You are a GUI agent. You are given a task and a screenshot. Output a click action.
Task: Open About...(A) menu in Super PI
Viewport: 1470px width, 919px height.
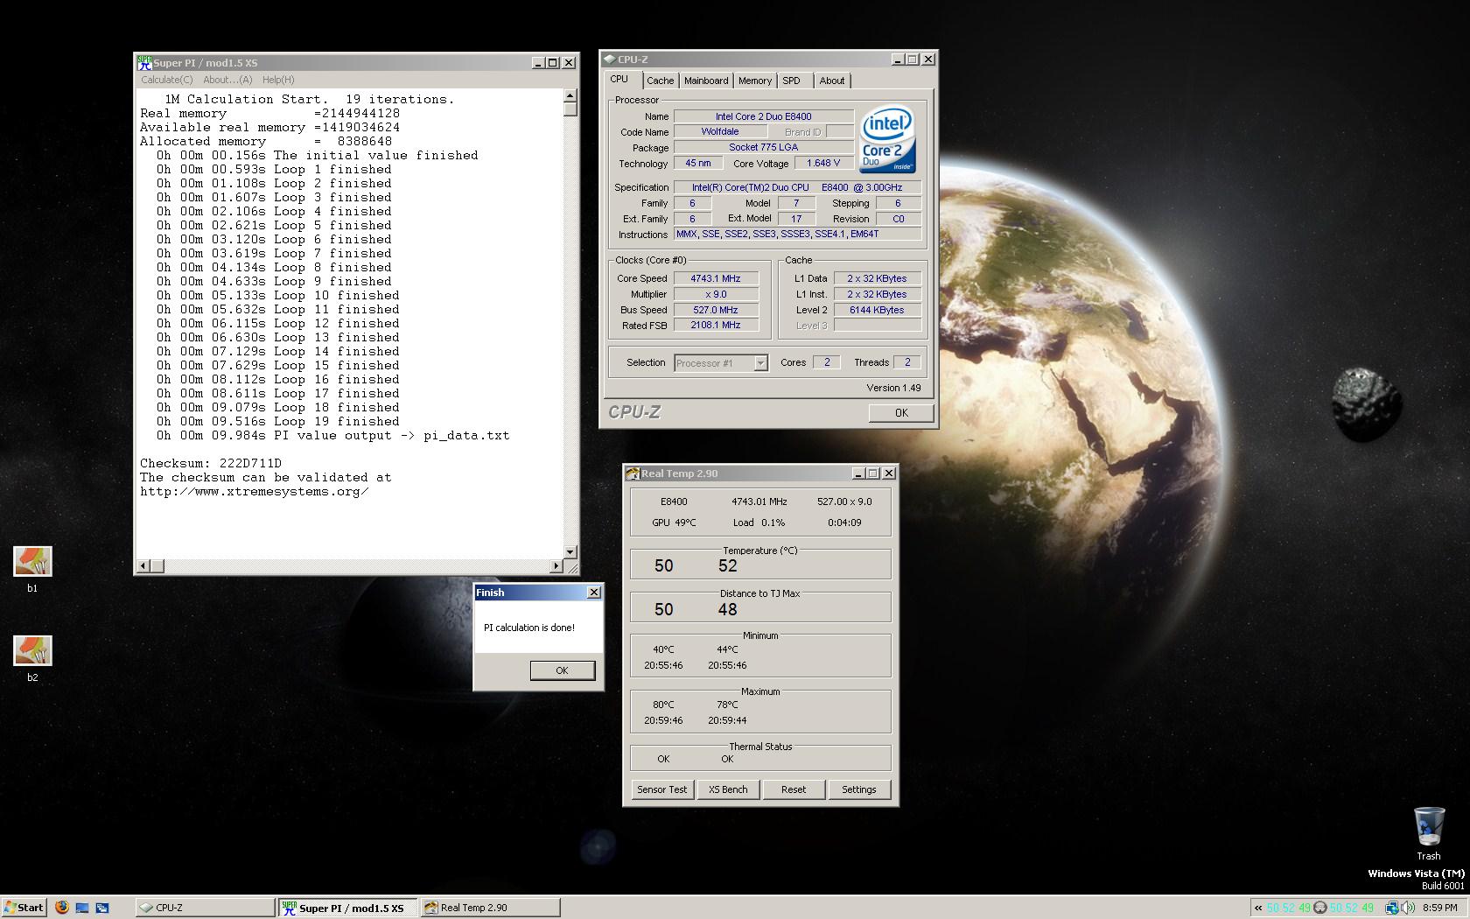(227, 80)
